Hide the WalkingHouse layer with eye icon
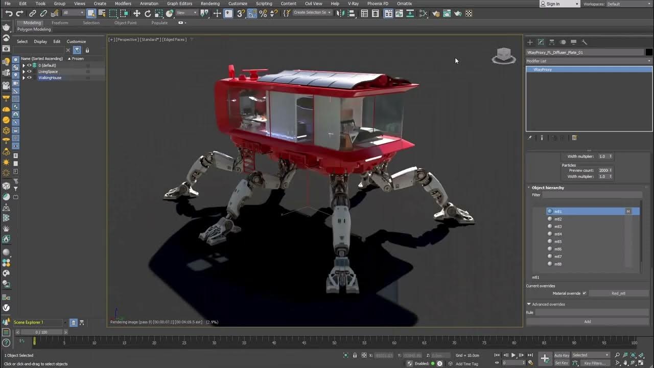654x368 pixels. [29, 78]
